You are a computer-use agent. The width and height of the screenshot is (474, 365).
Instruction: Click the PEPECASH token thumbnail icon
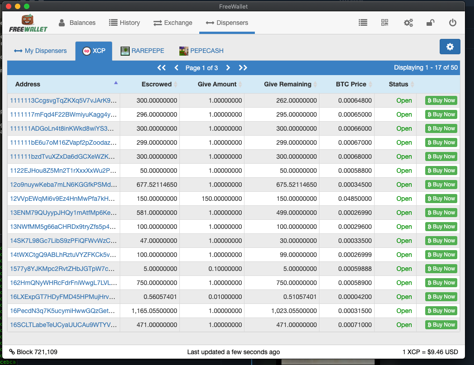[184, 51]
